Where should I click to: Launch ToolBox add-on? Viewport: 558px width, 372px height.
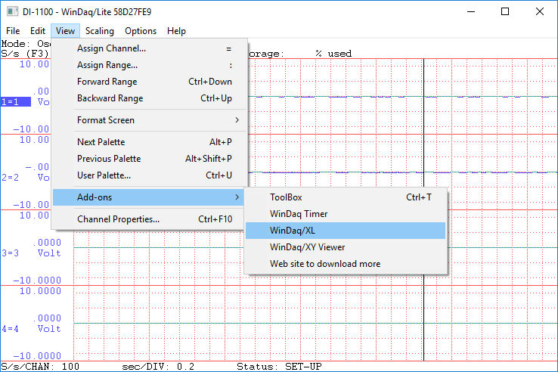[346, 197]
